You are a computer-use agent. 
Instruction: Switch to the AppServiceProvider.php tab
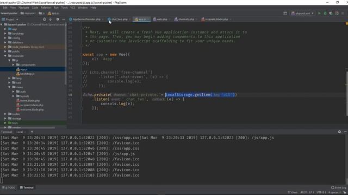click(86, 19)
